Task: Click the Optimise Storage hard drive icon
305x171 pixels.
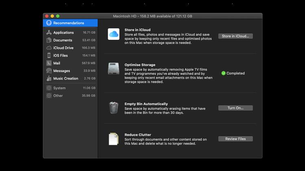Action: tap(113, 69)
